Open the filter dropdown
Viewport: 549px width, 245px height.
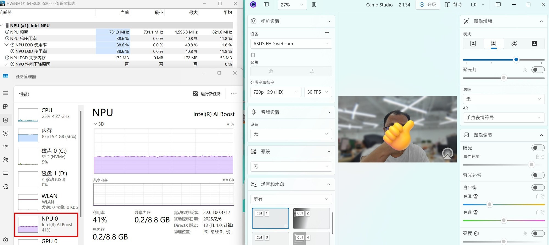504,99
